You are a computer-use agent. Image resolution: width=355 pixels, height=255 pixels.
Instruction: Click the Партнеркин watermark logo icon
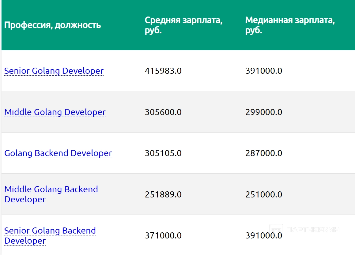click(x=276, y=230)
